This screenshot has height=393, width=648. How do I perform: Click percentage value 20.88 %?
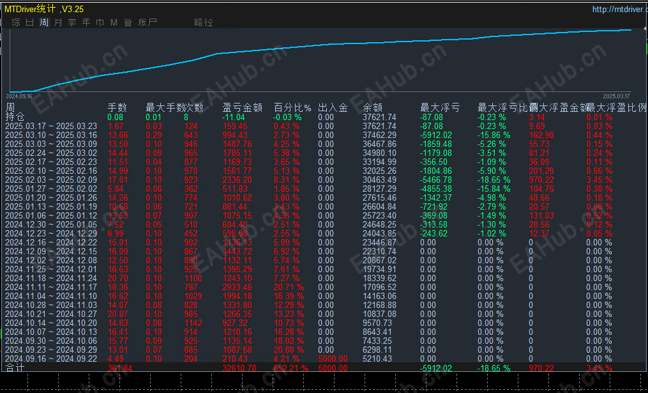(x=289, y=350)
